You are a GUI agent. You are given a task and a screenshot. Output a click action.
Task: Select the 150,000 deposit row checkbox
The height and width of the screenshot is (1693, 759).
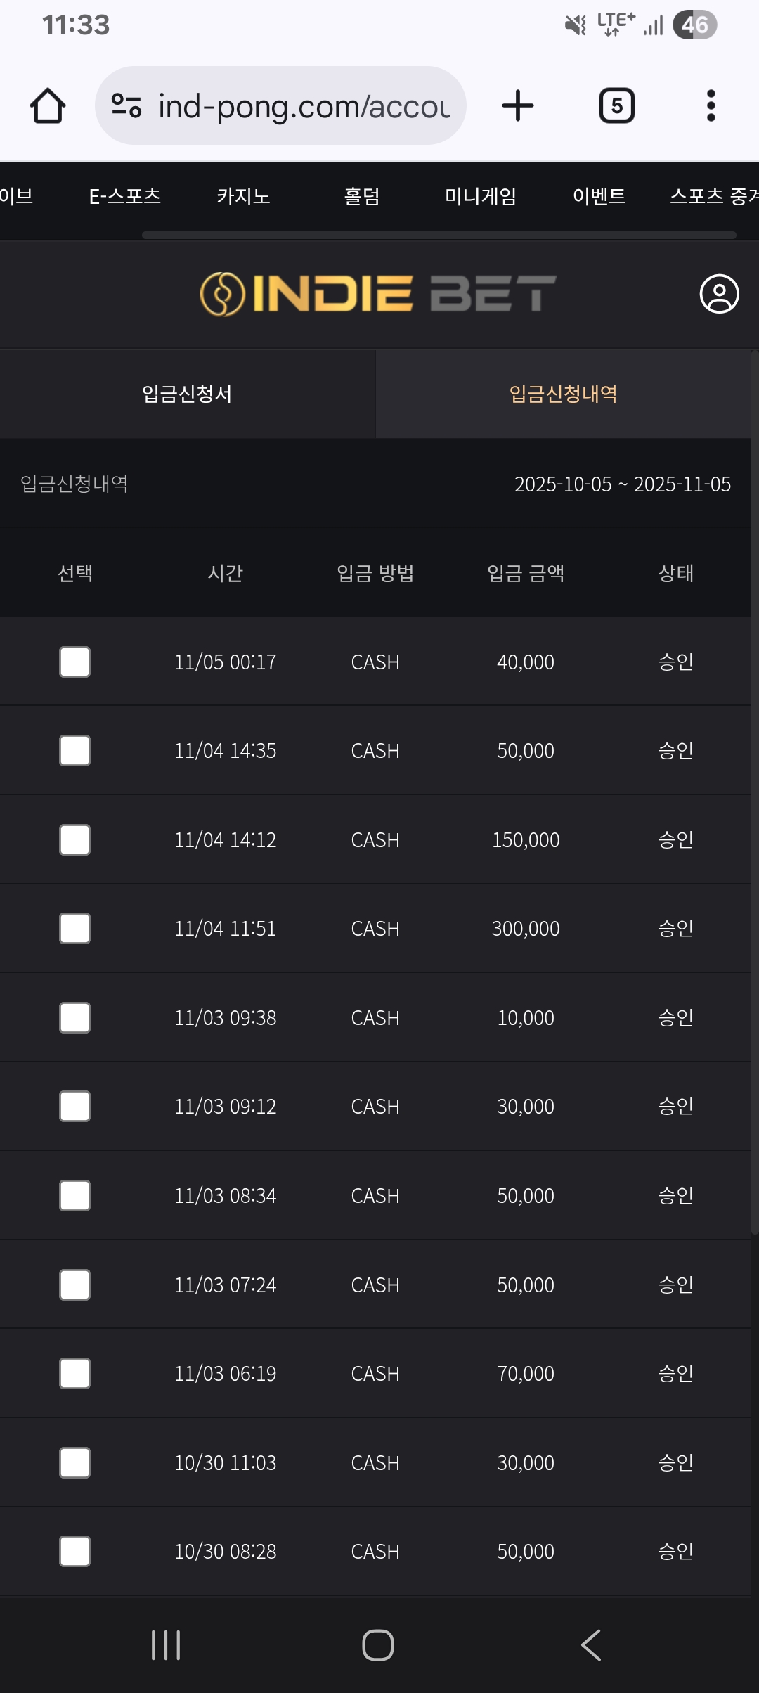click(x=74, y=840)
